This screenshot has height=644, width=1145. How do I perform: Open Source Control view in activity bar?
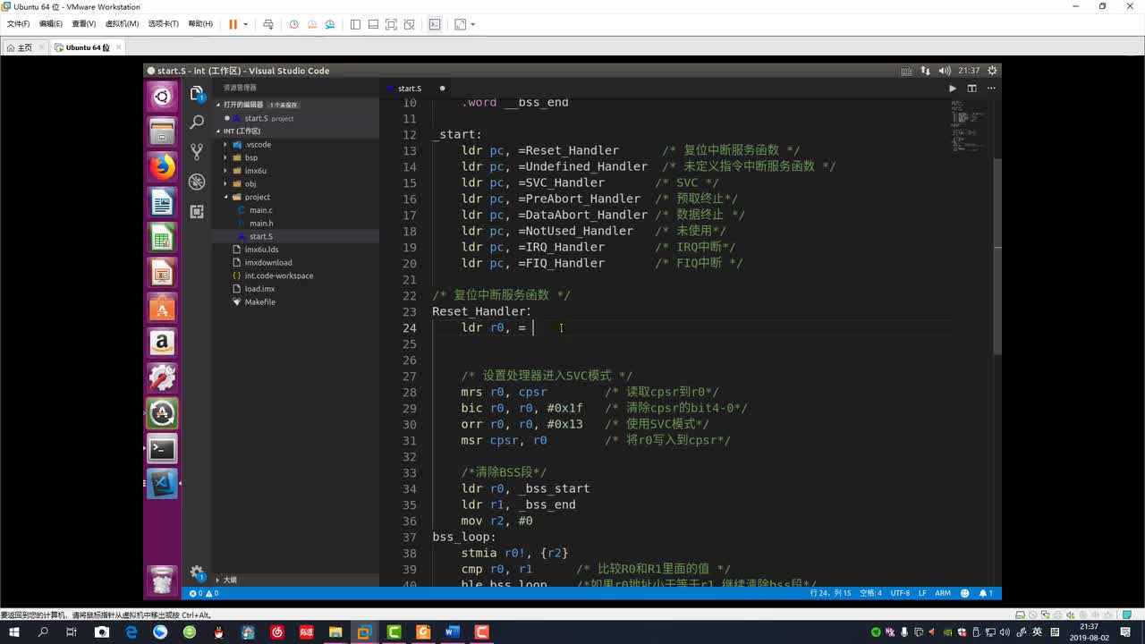point(197,152)
